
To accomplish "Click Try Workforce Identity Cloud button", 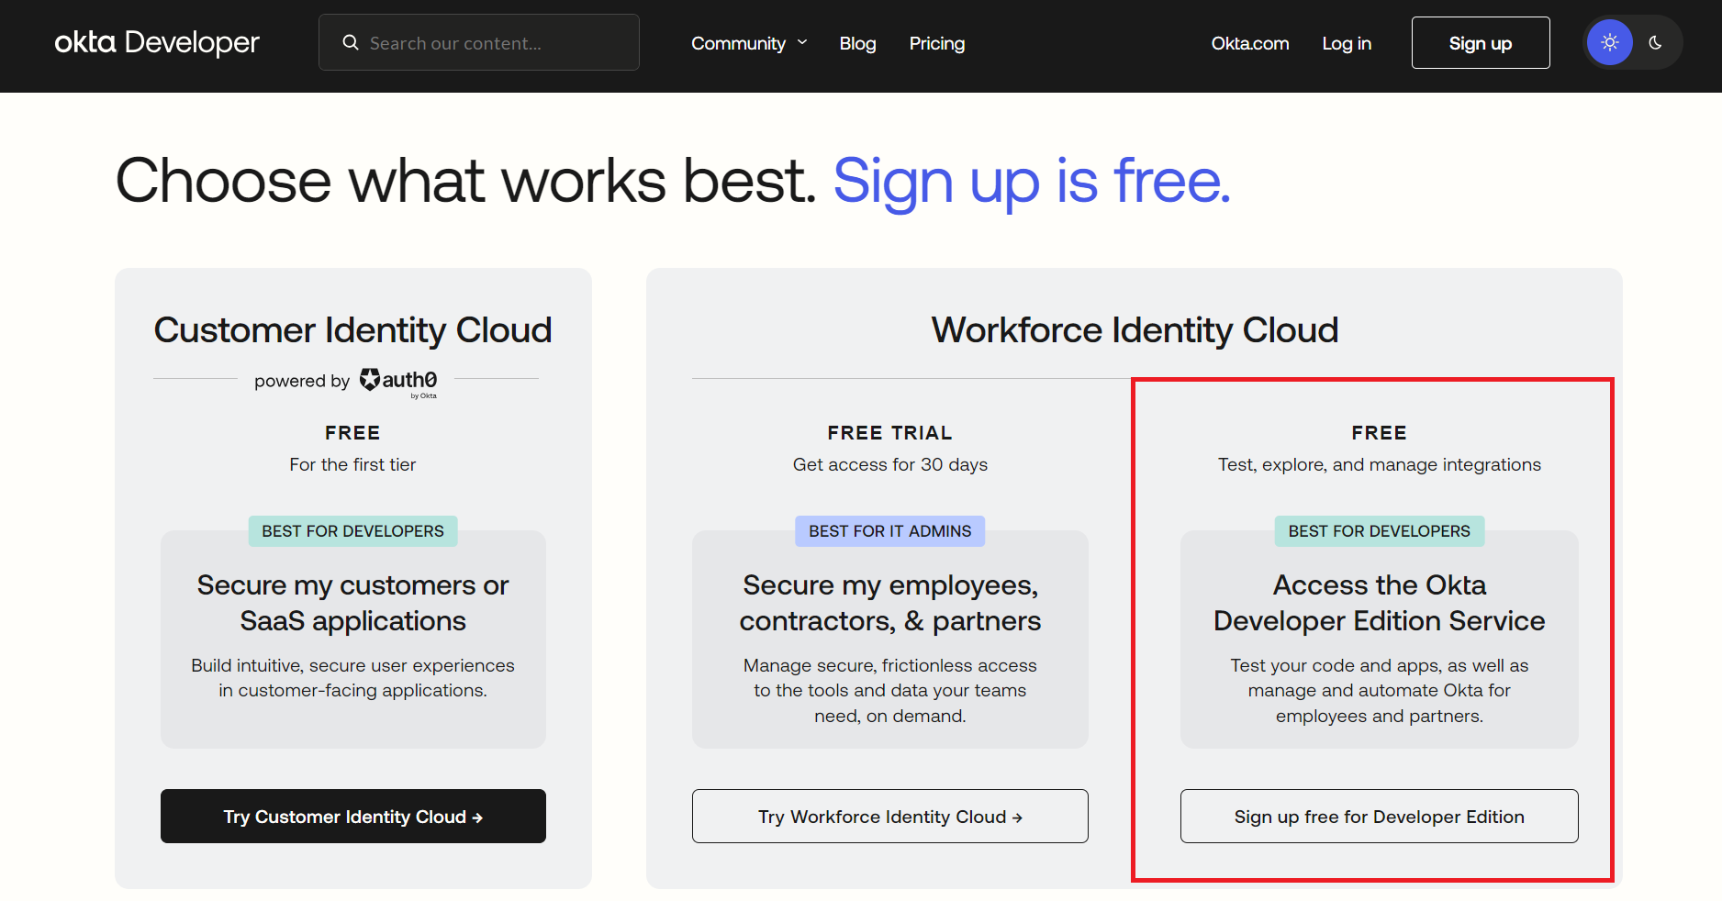I will (889, 816).
